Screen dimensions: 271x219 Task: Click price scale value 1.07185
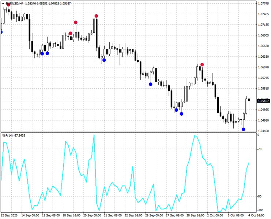pos(263,25)
